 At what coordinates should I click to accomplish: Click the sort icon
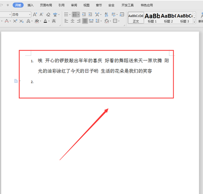pos(106,14)
